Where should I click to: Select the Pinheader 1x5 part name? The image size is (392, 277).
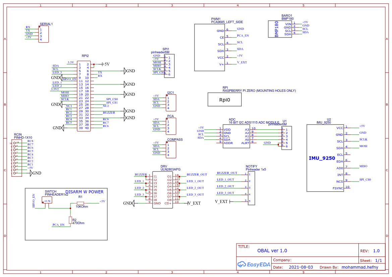pos(256,169)
